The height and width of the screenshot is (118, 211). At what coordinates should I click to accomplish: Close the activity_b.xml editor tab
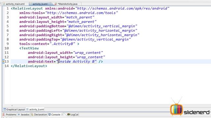click(50, 4)
